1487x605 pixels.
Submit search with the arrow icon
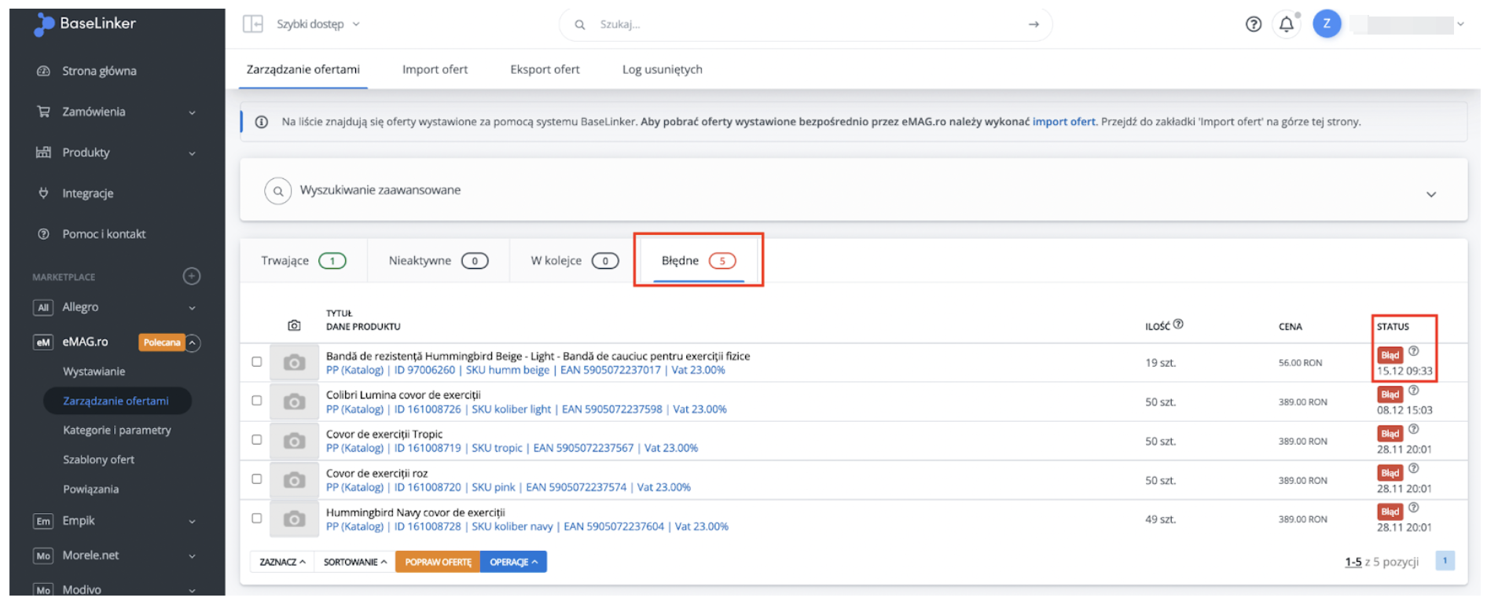tap(1034, 24)
